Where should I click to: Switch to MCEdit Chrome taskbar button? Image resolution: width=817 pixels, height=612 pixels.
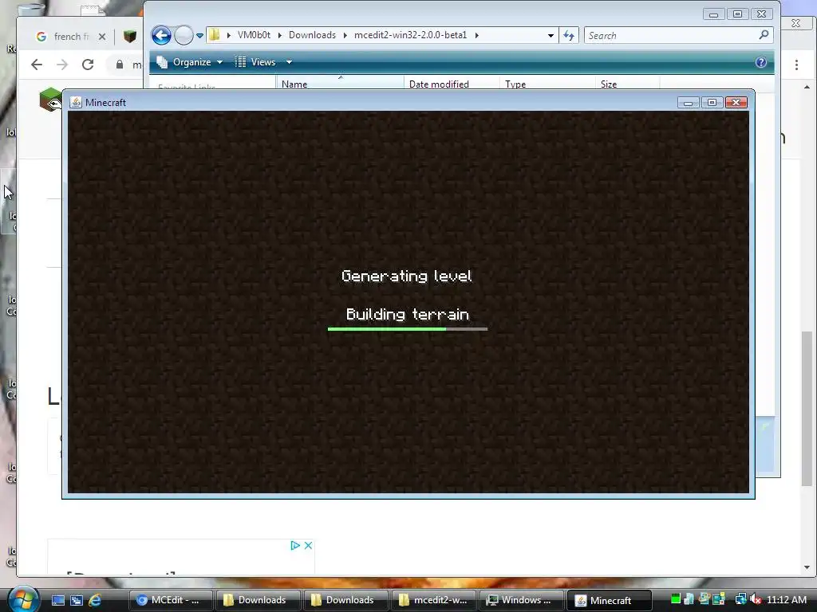[x=171, y=600]
